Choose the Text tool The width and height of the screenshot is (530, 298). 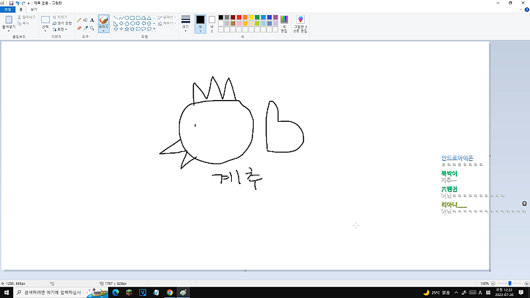click(x=92, y=20)
